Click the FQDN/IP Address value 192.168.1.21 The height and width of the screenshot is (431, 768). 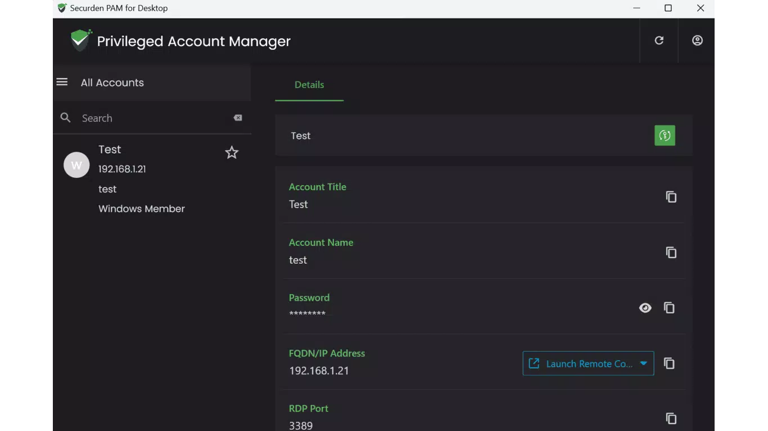point(319,371)
